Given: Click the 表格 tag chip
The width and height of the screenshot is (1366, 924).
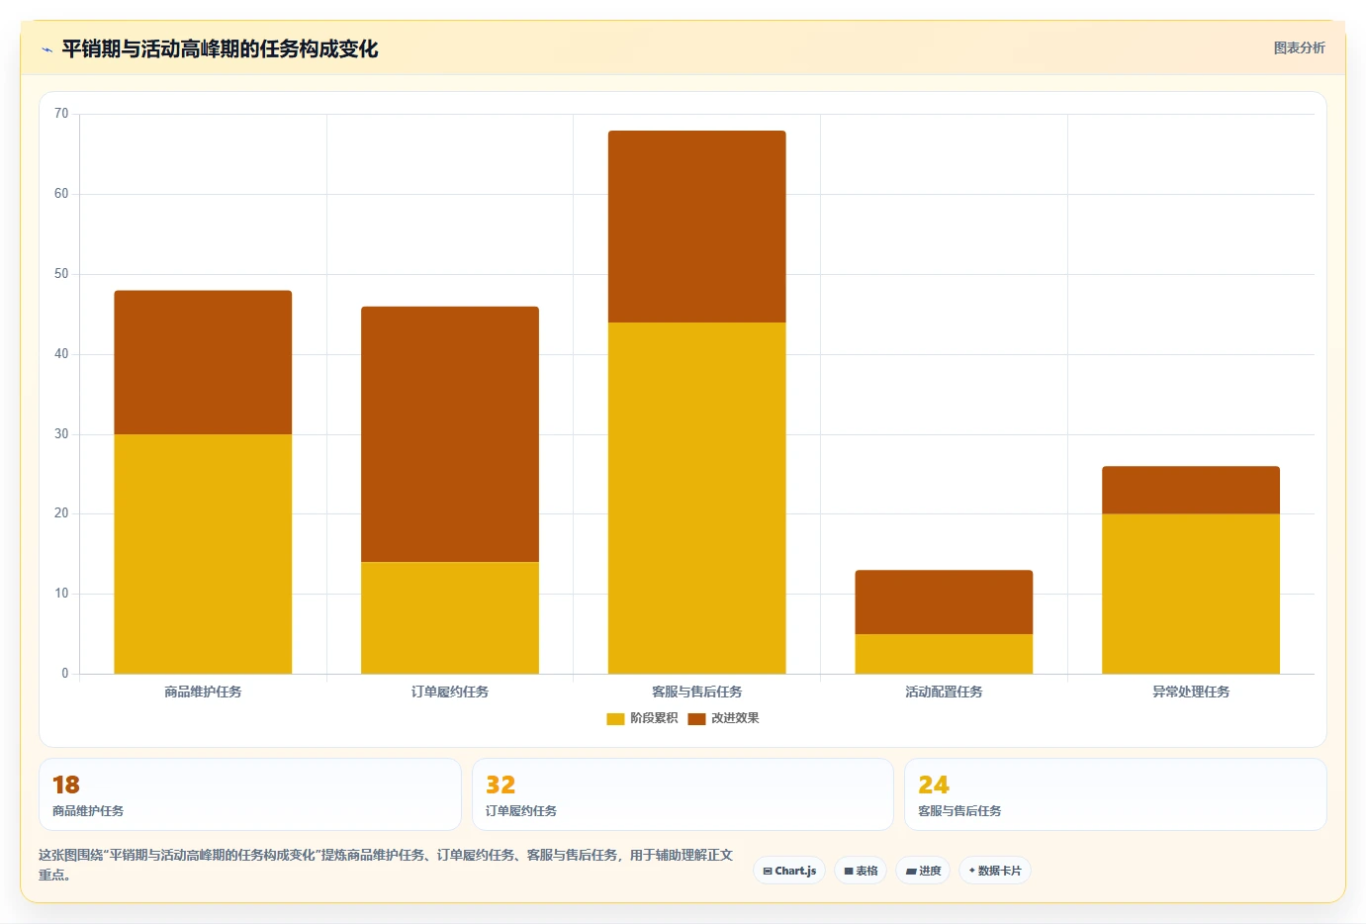Looking at the screenshot, I should tap(861, 871).
